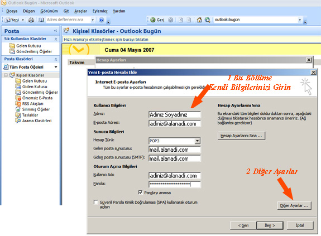Open the Address Book icon

[41, 20]
